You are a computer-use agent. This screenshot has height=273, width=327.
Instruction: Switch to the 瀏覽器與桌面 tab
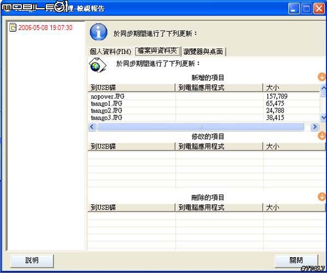coord(203,51)
